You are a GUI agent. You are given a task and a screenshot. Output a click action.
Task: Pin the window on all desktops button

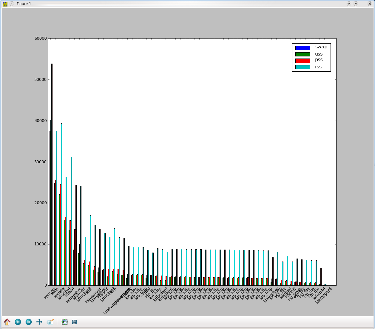[x=12, y=4]
